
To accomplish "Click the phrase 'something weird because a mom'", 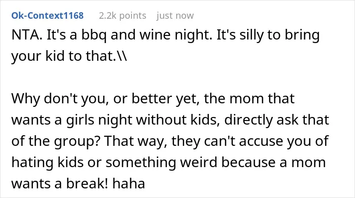I will (216, 163).
